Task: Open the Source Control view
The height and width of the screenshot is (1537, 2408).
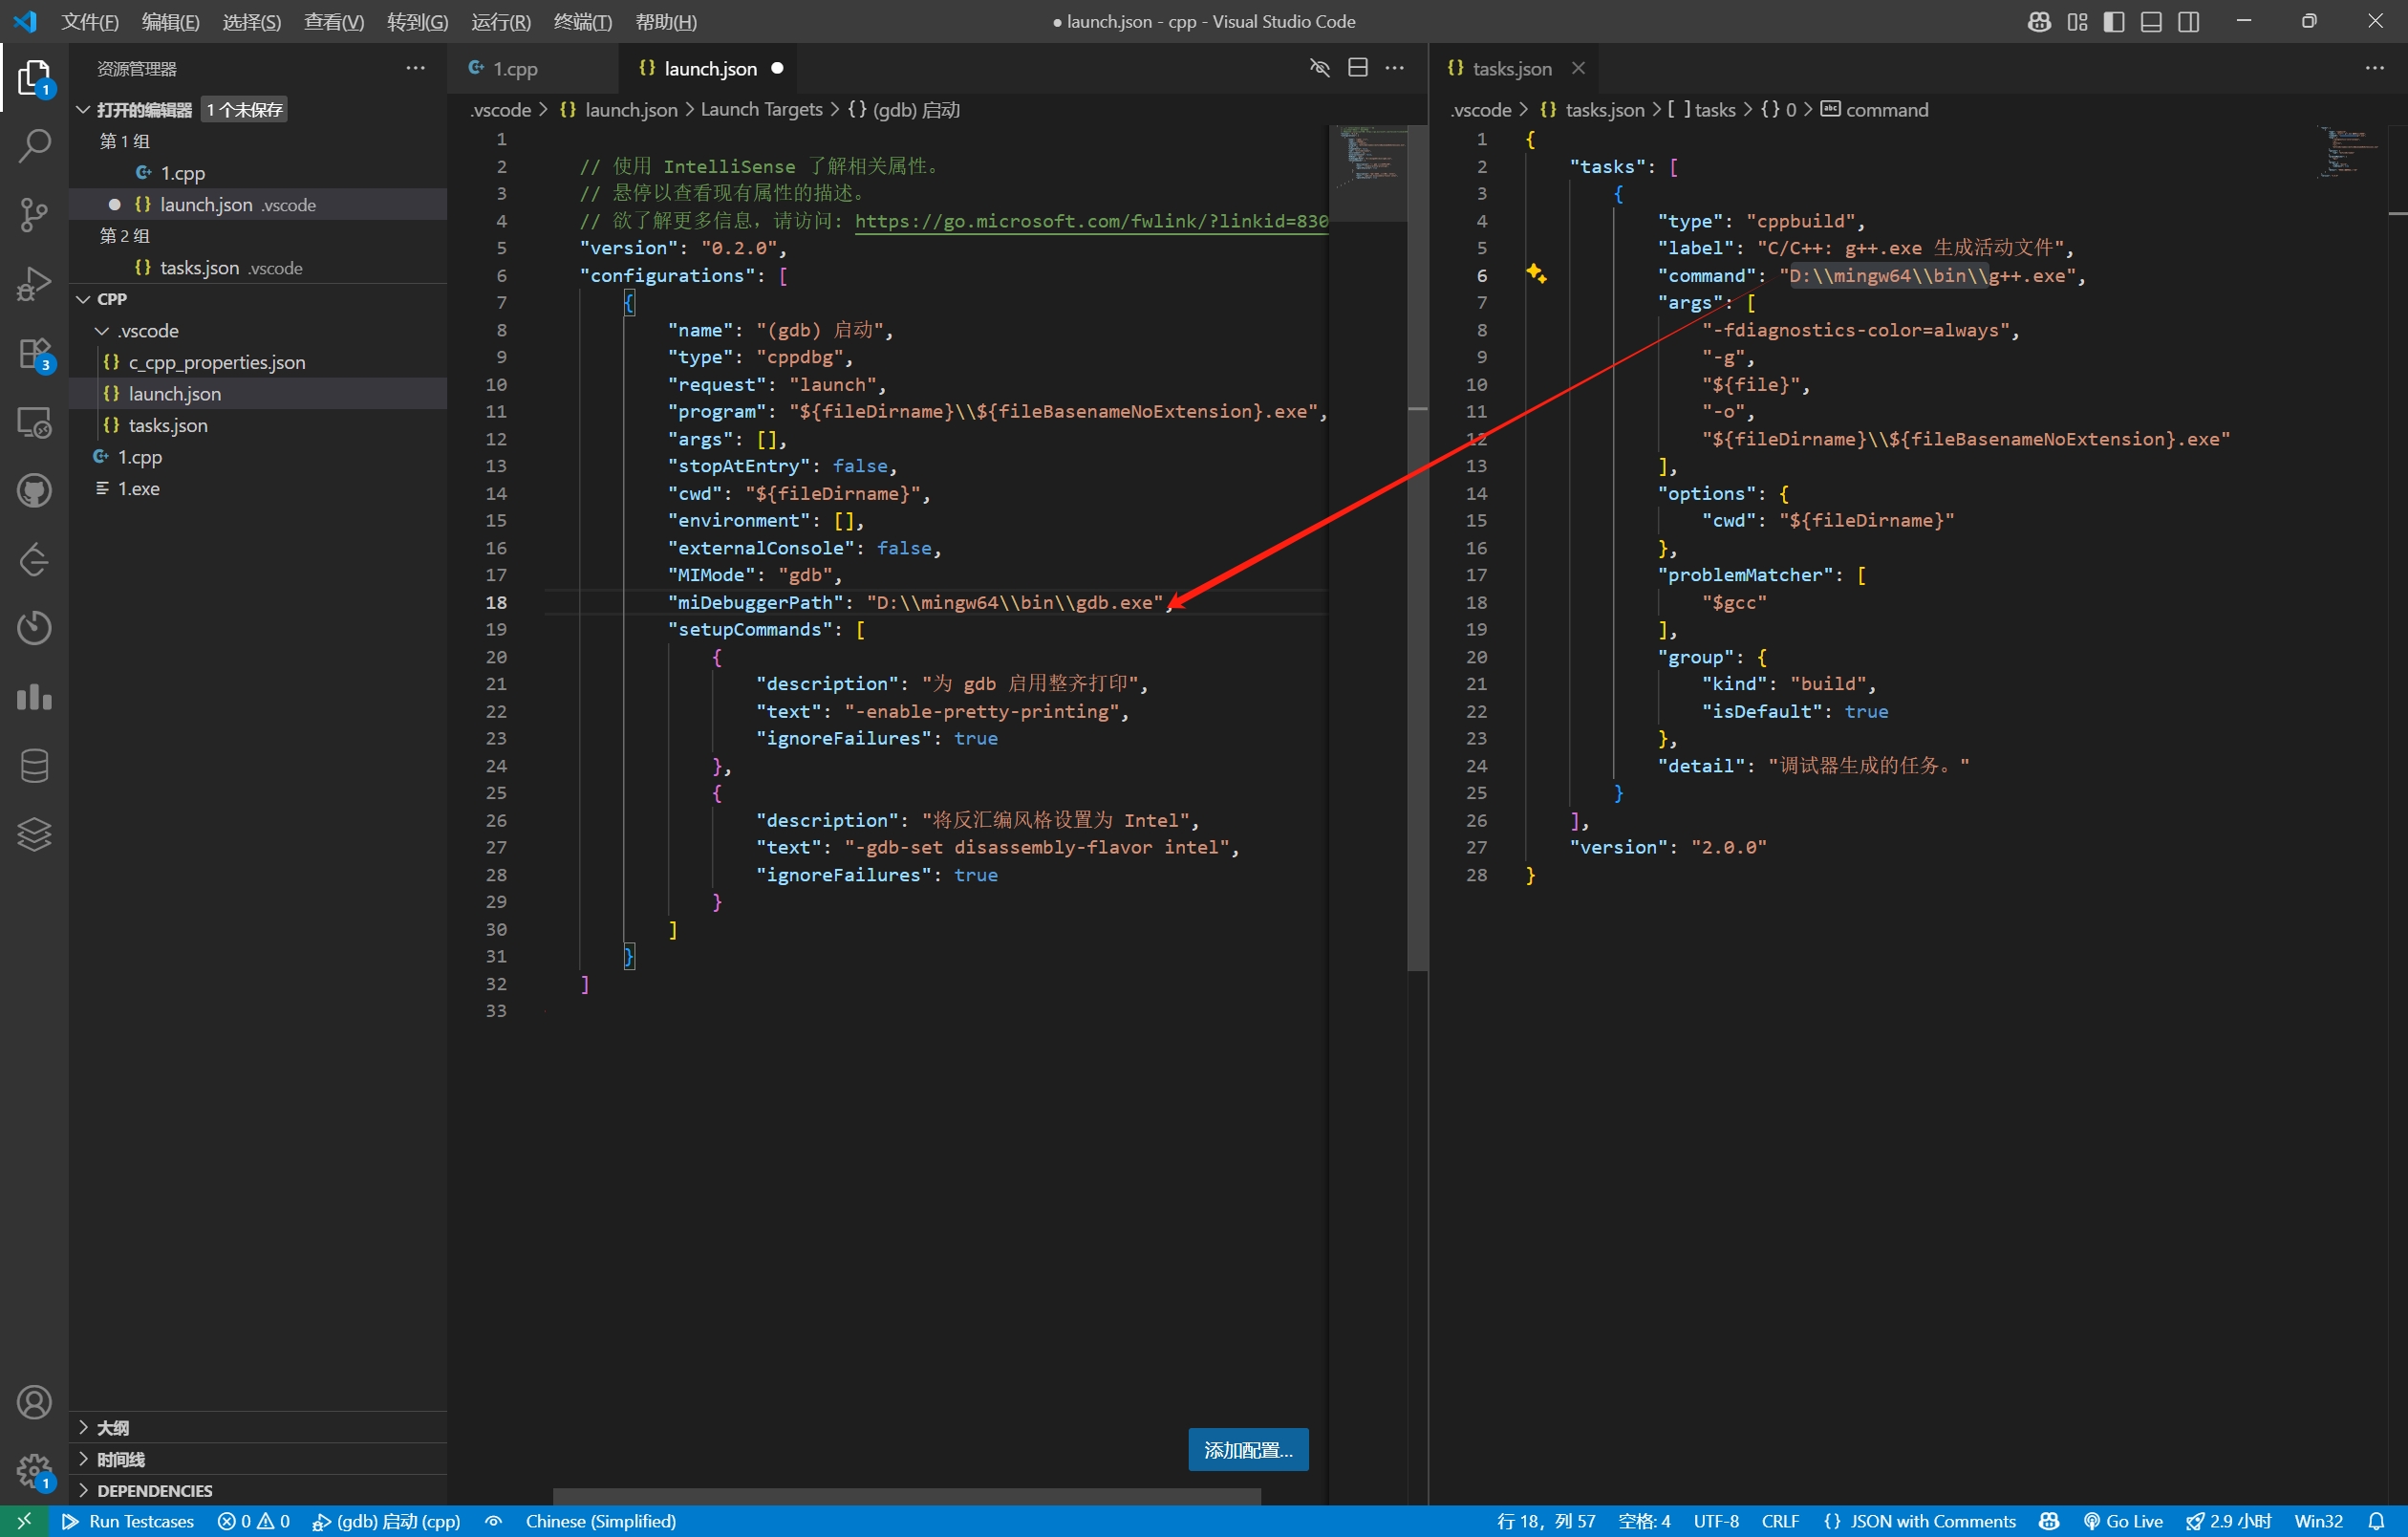Action: click(34, 214)
